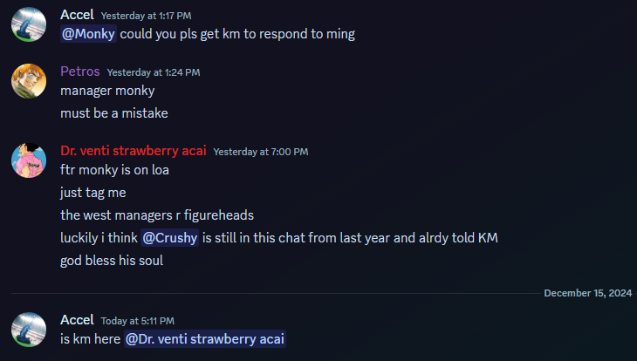637x361 pixels.
Task: Click the "Today at 5:11 PM" timestamp
Action: pos(137,321)
